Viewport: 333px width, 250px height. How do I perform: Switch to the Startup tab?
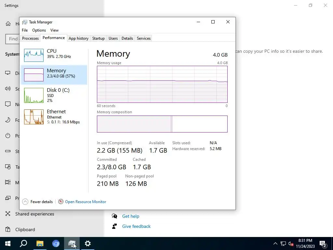[98, 38]
